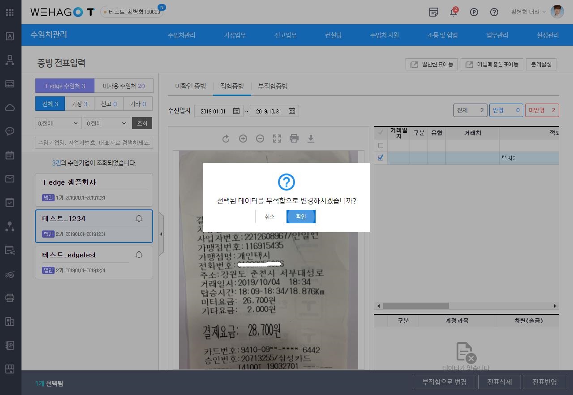Download the receipt image
573x395 pixels.
(311, 139)
